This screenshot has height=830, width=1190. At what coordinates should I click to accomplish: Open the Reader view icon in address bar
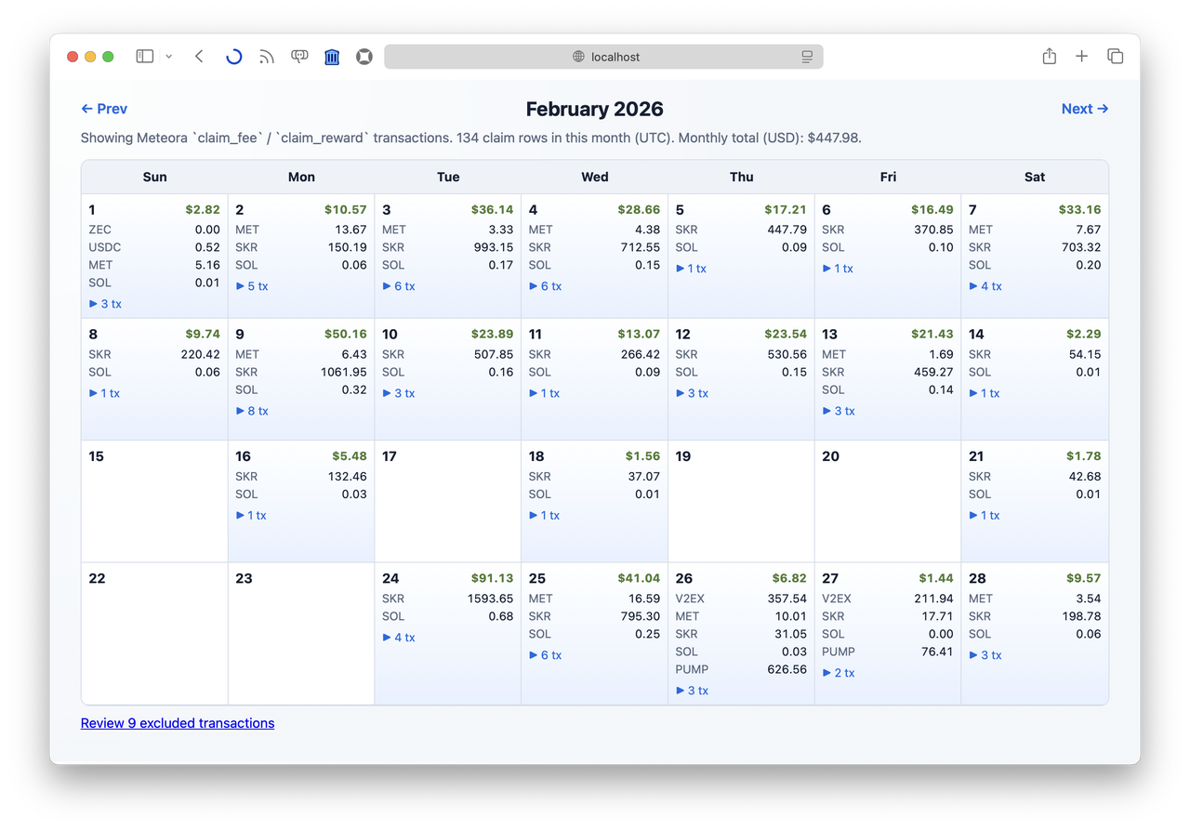[806, 57]
